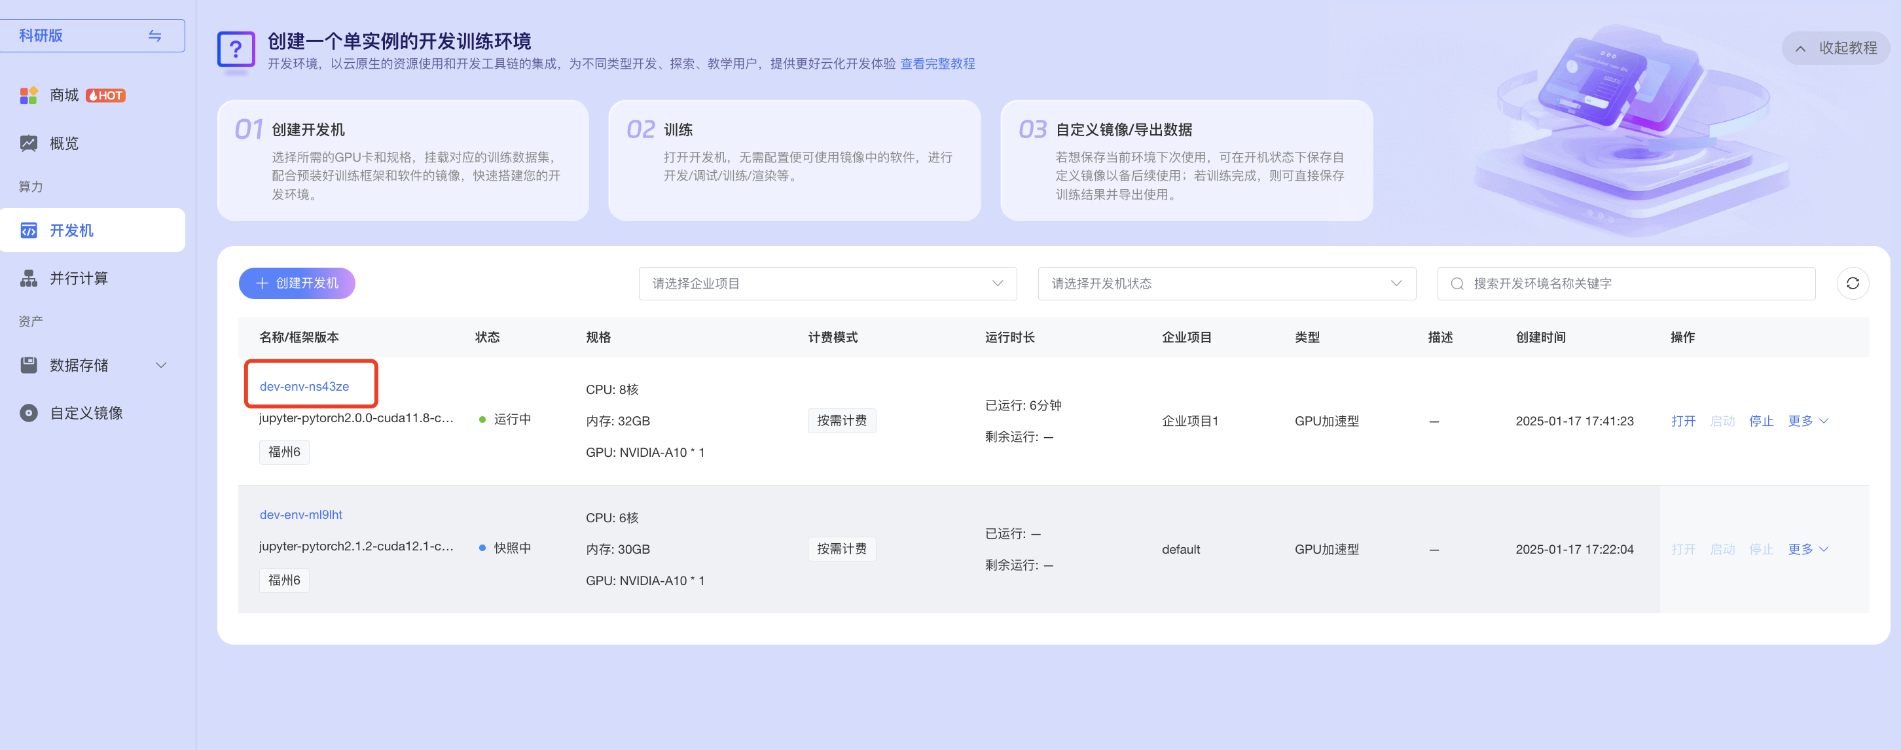Screen dimensions: 1901x750
Task: Click 打开 for dev-env-ml9lht
Action: tap(1682, 549)
